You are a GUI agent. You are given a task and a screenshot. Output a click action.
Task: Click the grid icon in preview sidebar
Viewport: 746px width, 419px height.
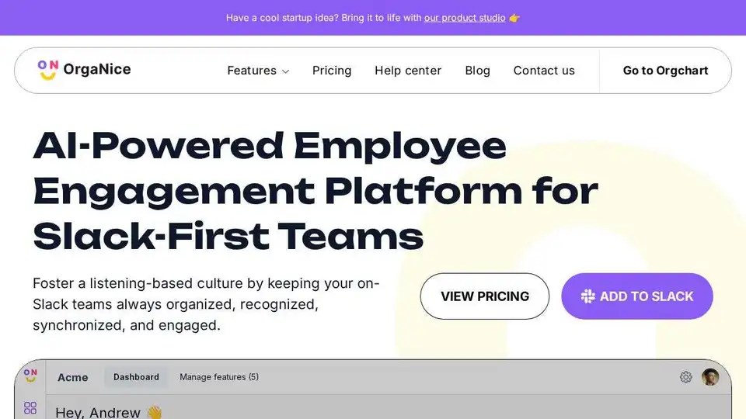pyautogui.click(x=30, y=407)
